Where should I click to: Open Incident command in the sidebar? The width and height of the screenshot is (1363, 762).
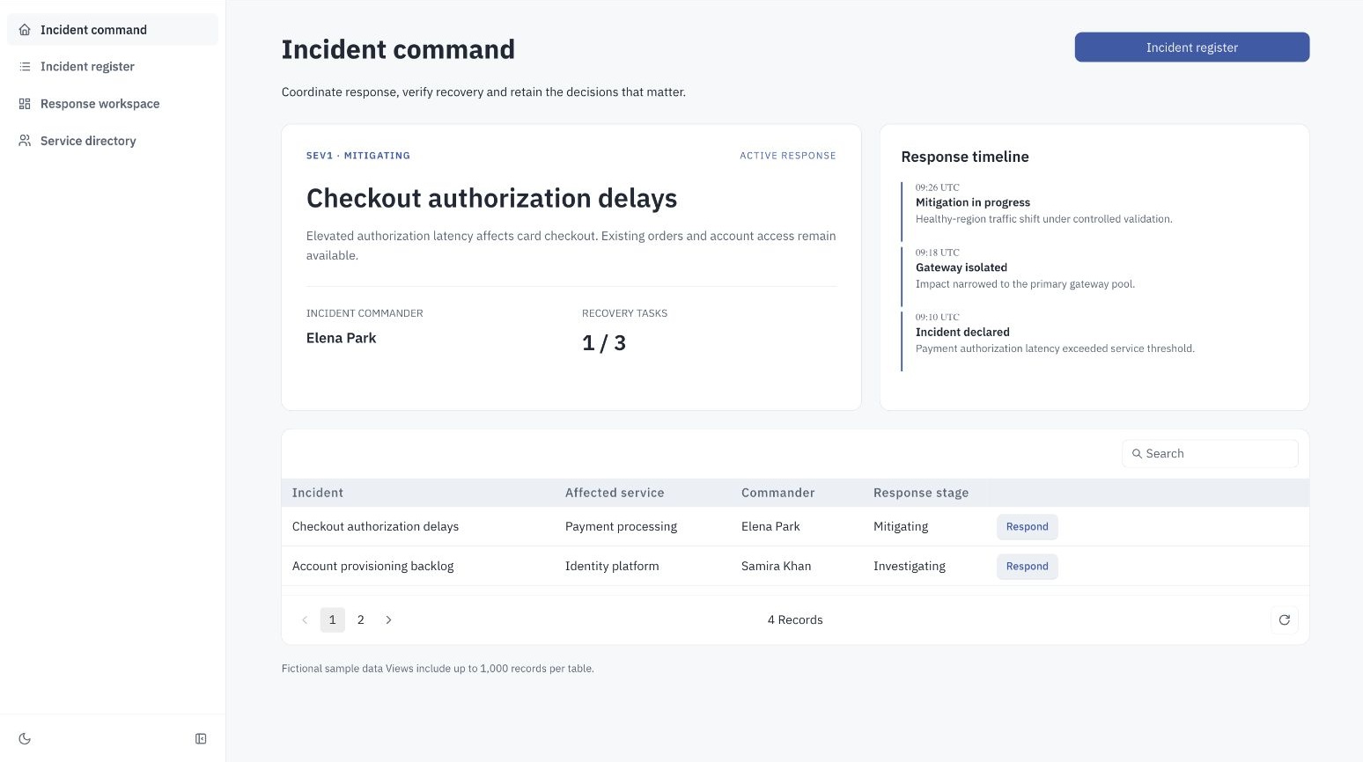(x=113, y=30)
